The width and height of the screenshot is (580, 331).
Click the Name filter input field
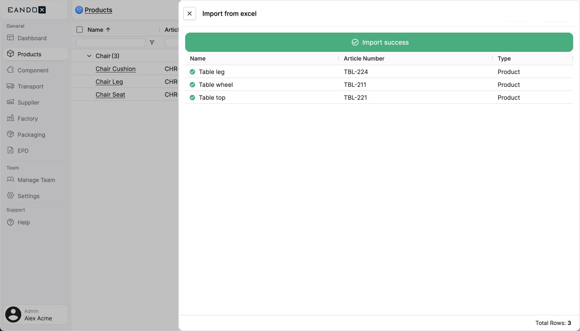(x=110, y=42)
